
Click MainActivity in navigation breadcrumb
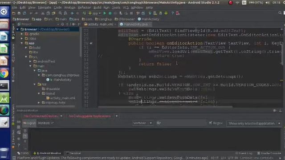point(148,19)
